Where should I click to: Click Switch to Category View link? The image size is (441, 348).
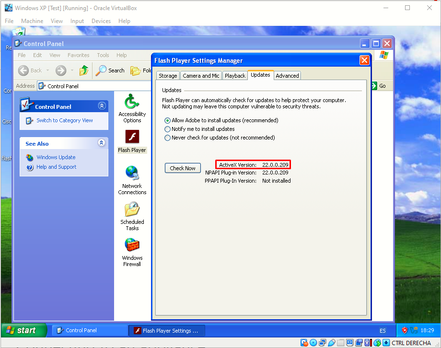(x=64, y=120)
